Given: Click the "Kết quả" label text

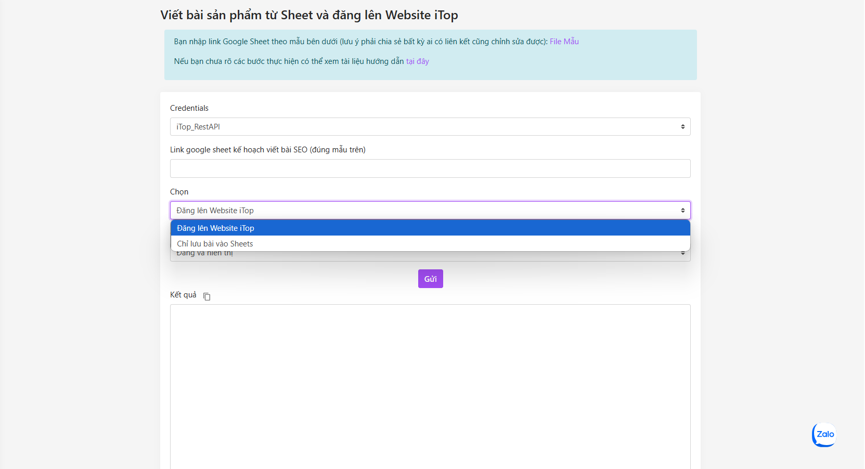Looking at the screenshot, I should point(183,295).
